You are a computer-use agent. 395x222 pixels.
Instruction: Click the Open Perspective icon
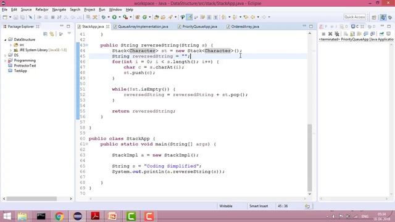tap(374, 17)
